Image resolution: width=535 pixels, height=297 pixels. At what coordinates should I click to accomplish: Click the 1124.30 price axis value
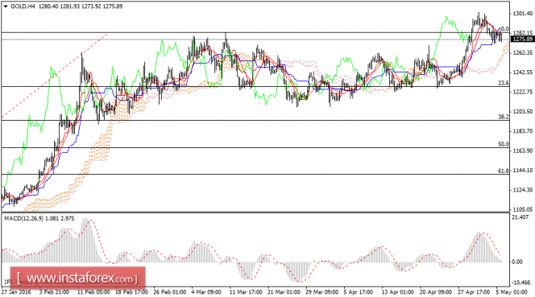pos(523,190)
